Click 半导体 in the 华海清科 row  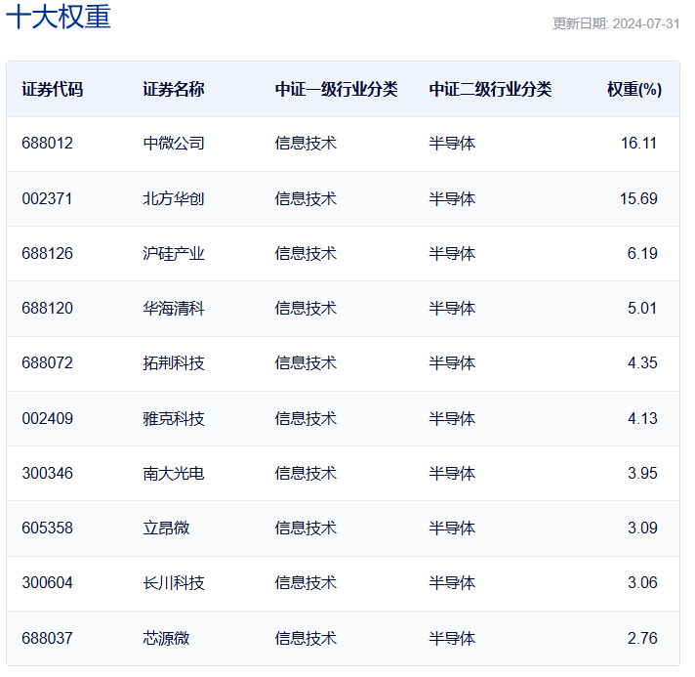pos(452,308)
